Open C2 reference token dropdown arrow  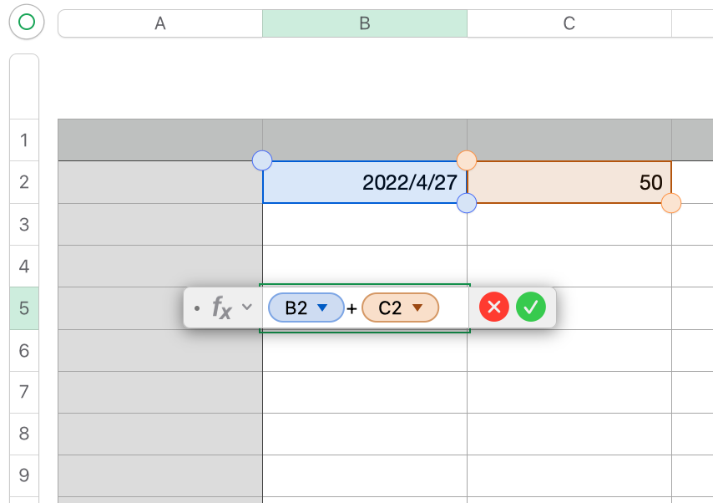pyautogui.click(x=417, y=307)
